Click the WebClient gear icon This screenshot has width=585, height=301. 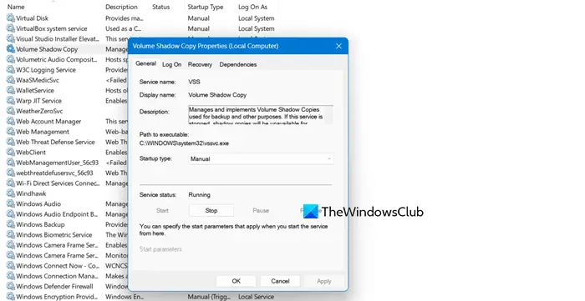(x=10, y=153)
